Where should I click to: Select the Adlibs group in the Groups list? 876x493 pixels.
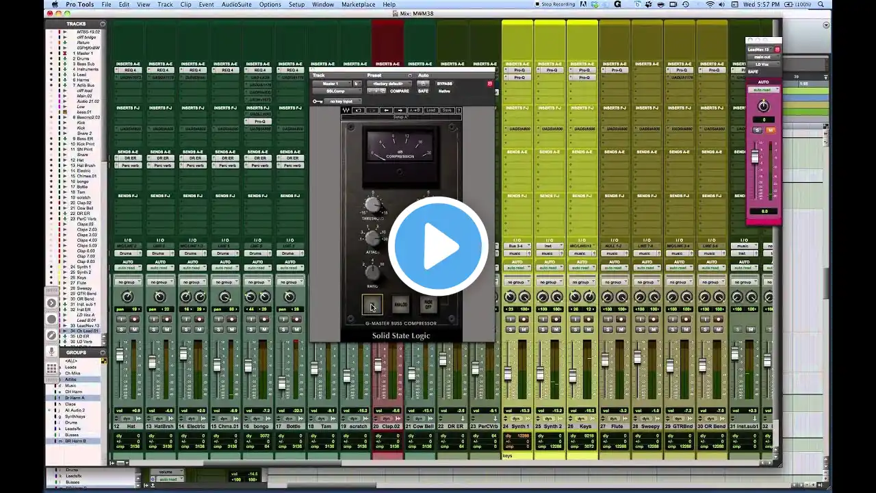pos(70,379)
